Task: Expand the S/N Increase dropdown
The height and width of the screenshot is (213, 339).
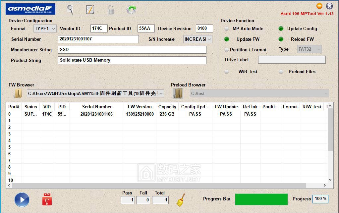Action: pyautogui.click(x=198, y=39)
